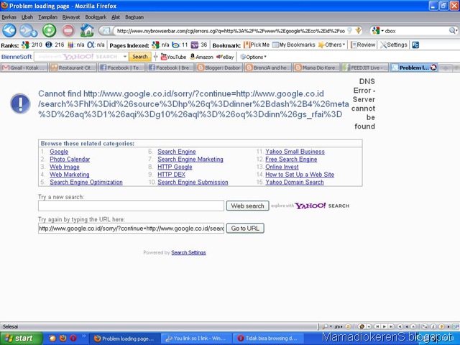
Task: Expand the toolbar Yahoo search field dropdown arrow
Action: pyautogui.click(x=125, y=57)
